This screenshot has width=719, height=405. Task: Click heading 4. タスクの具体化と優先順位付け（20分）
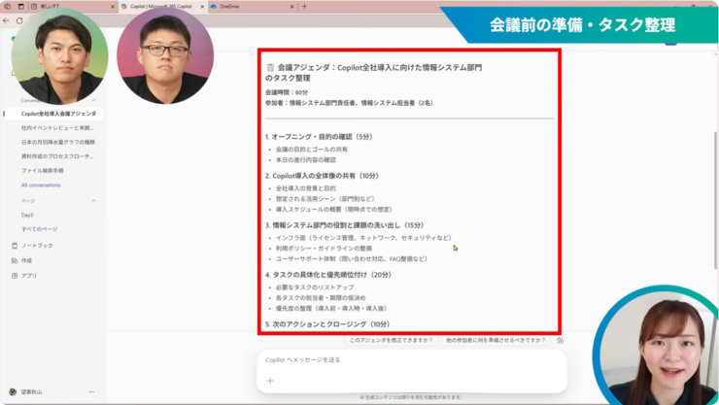click(x=328, y=275)
